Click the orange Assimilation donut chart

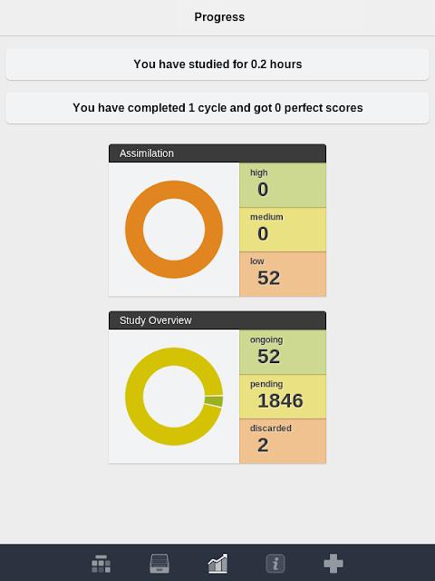click(174, 230)
